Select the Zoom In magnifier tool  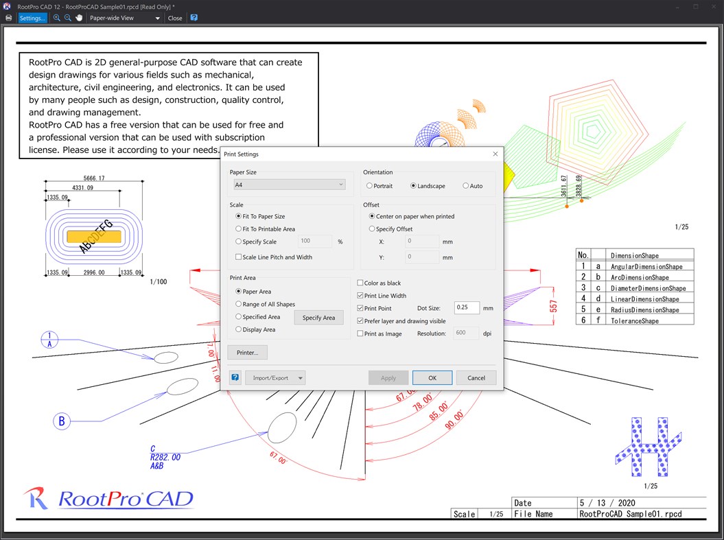56,18
